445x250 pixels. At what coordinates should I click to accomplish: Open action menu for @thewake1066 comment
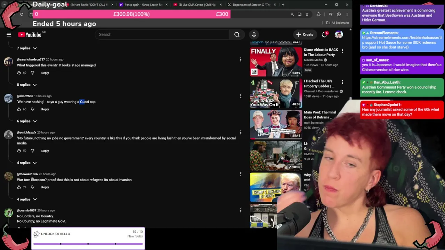(241, 174)
